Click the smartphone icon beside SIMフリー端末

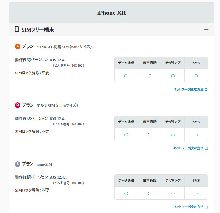17,30
